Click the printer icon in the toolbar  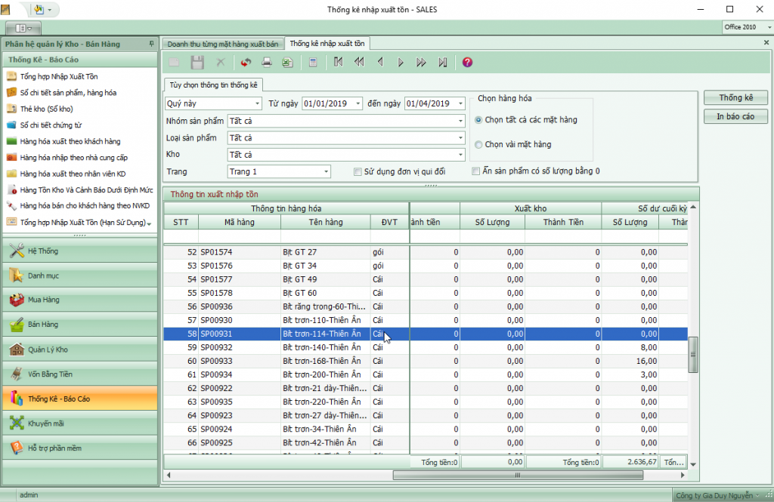click(266, 63)
